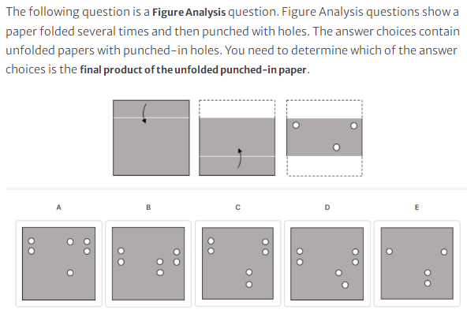Click the bold Figure Analysis text
Image resolution: width=467 pixels, height=313 pixels.
189,12
